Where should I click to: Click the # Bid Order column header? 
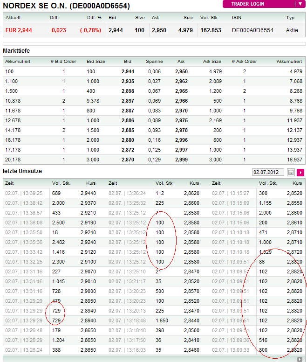click(x=63, y=62)
